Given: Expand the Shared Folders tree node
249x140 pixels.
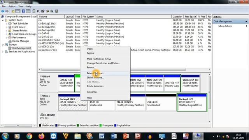Looking at the screenshot, I should tap(7, 31).
